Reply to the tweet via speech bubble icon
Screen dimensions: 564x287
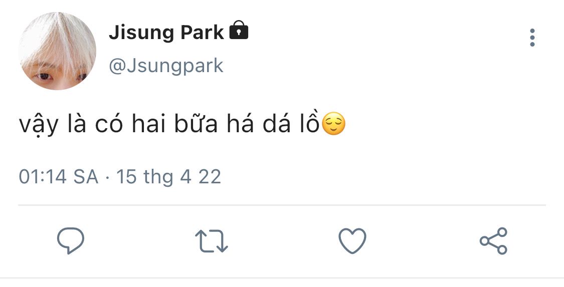tap(70, 241)
